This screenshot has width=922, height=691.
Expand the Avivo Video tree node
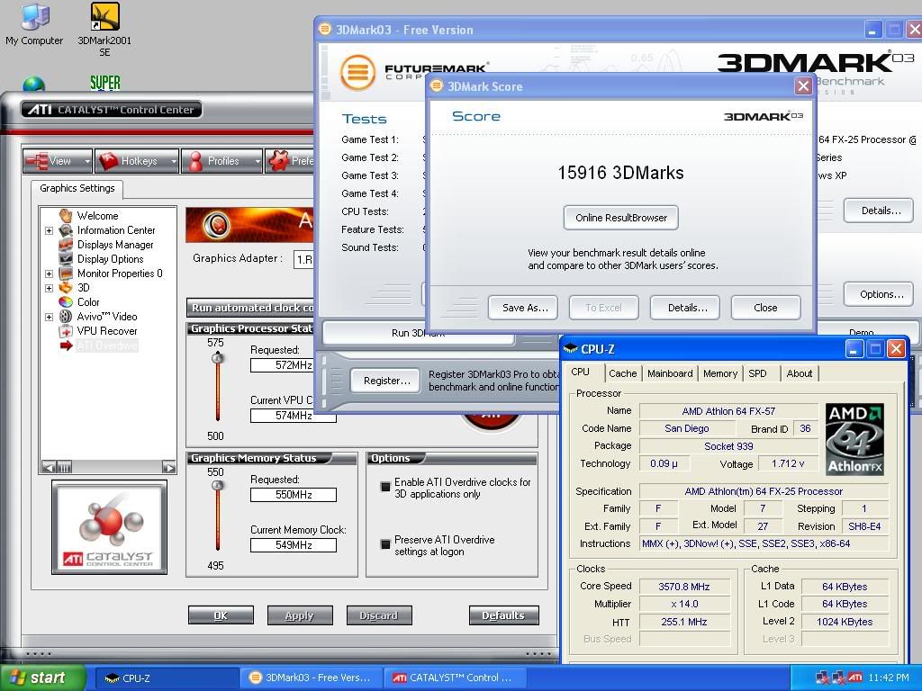click(49, 317)
